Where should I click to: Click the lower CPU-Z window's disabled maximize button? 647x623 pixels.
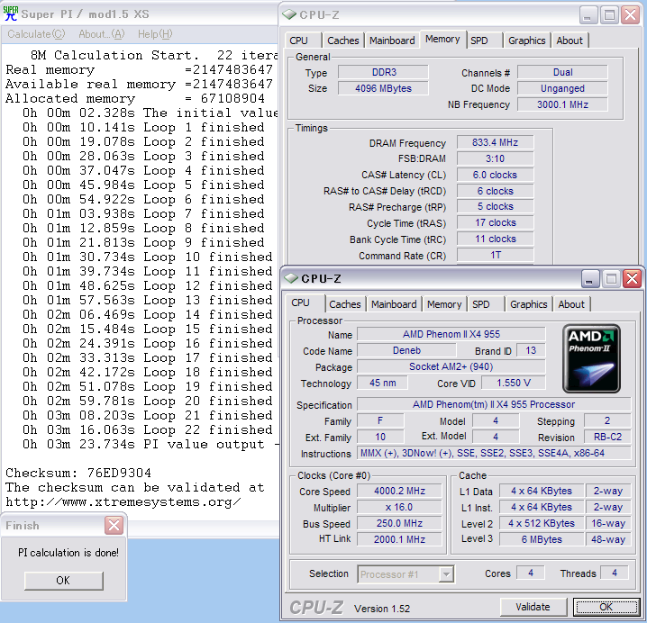[611, 279]
